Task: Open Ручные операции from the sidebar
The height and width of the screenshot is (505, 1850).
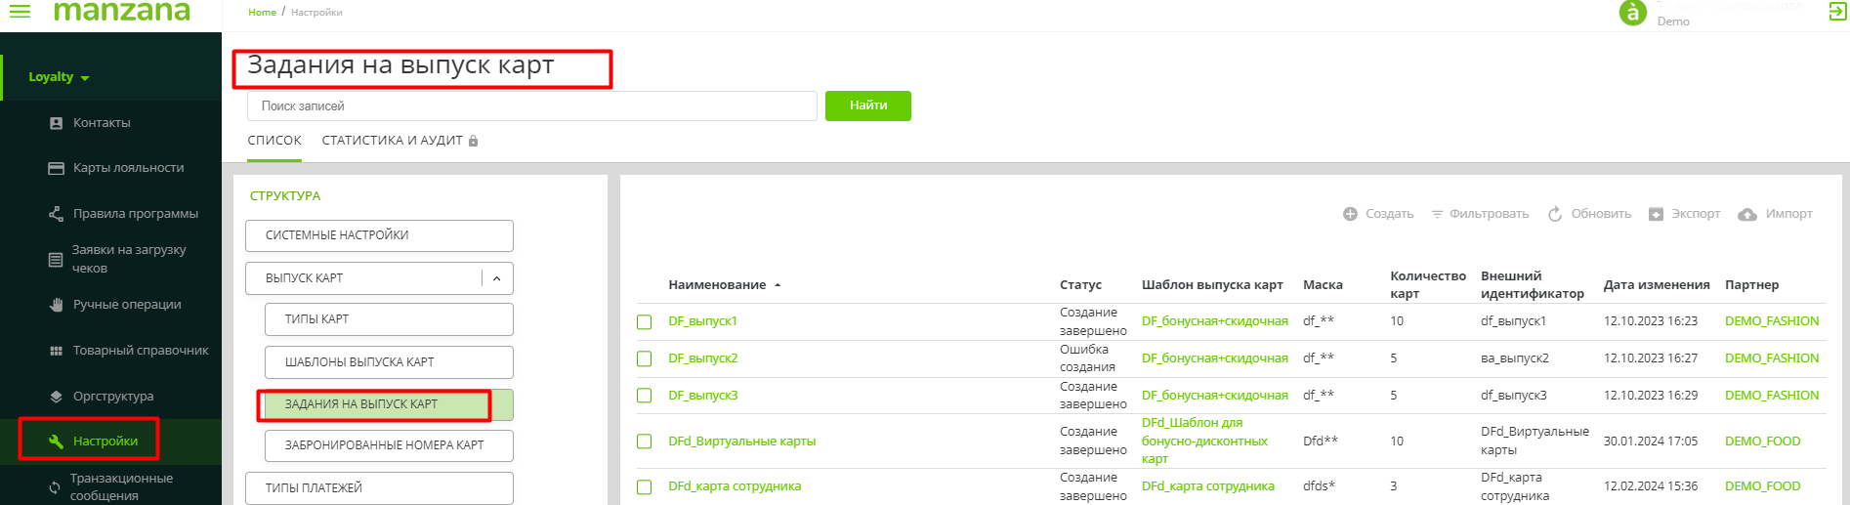Action: click(126, 305)
